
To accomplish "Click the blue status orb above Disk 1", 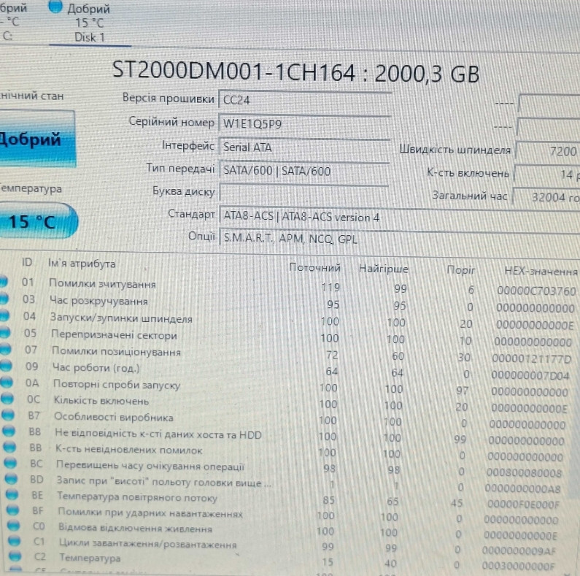I will click(x=55, y=7).
